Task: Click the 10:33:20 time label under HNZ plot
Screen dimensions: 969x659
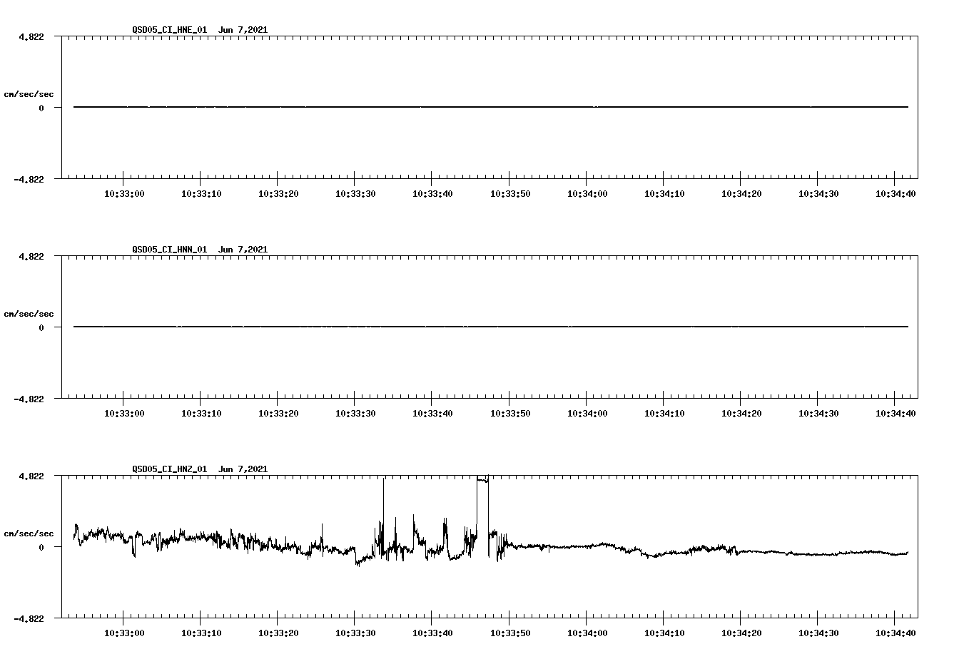Action: (278, 633)
